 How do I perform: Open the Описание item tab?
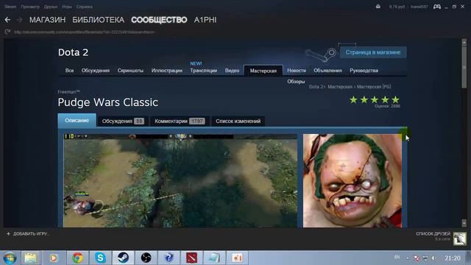(x=77, y=121)
